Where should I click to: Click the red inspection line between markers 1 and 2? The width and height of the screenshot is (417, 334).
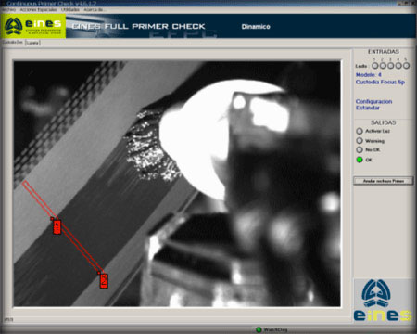(x=81, y=247)
